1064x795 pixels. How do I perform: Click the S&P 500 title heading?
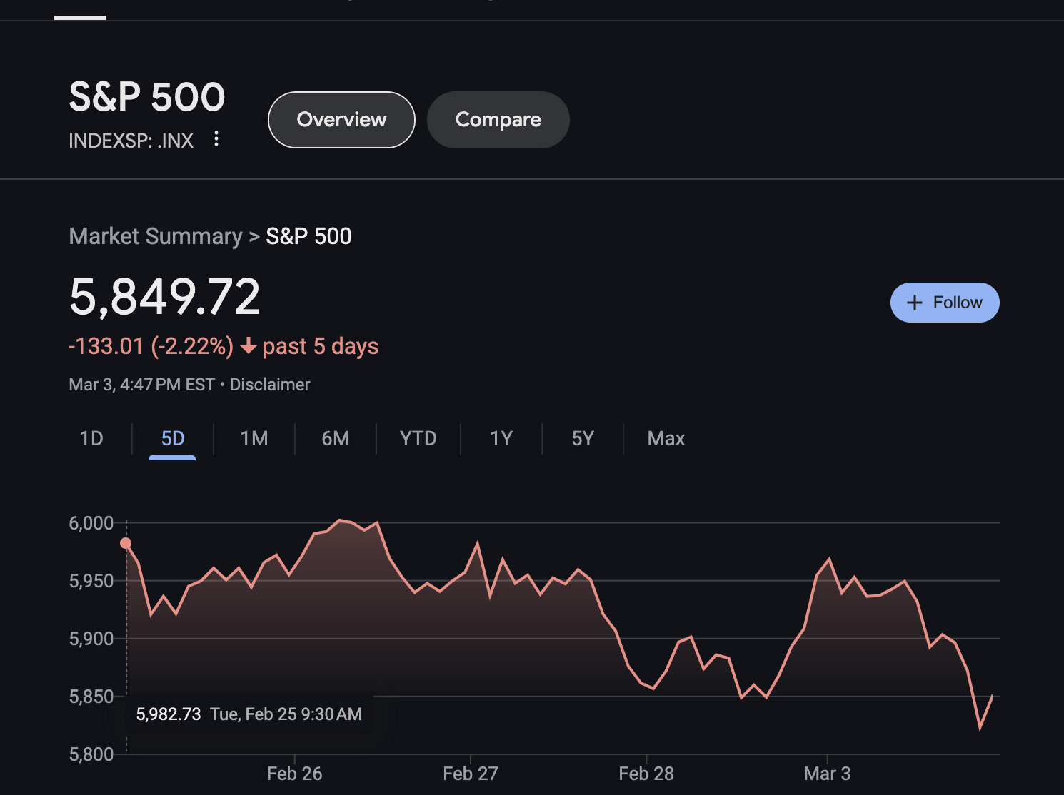pos(147,97)
